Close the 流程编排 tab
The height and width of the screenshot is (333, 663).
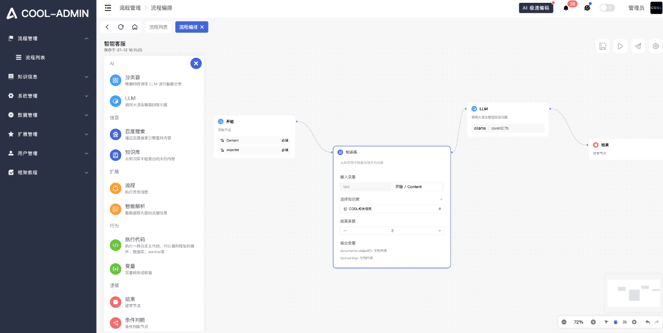point(202,27)
